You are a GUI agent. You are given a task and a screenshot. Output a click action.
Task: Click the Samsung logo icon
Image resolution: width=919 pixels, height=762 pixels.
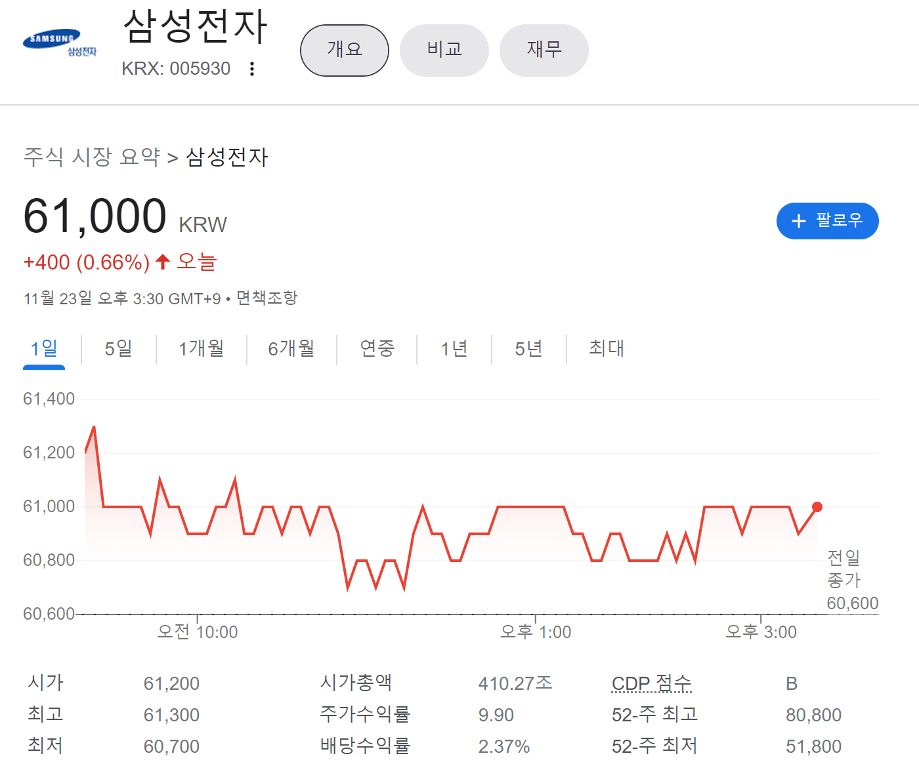60,43
